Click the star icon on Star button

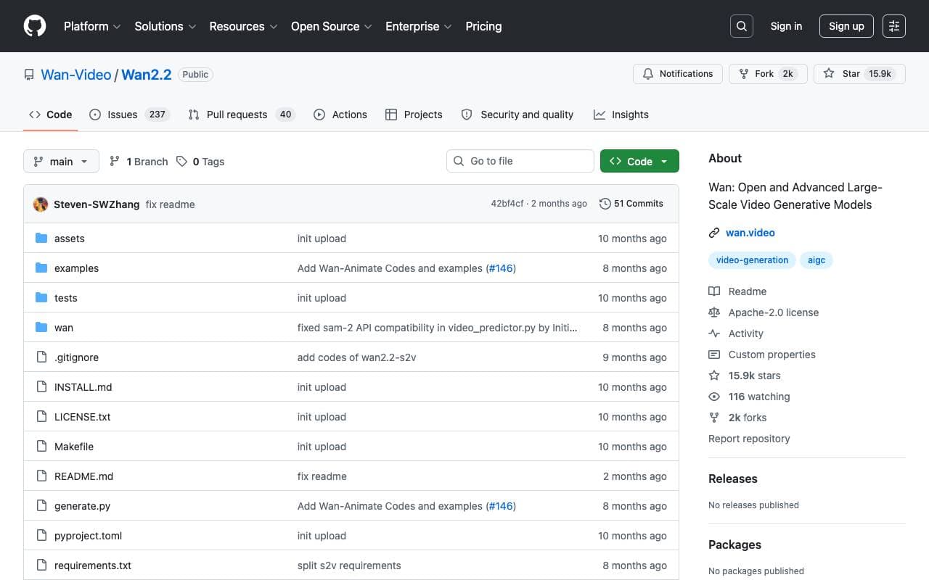coord(829,74)
